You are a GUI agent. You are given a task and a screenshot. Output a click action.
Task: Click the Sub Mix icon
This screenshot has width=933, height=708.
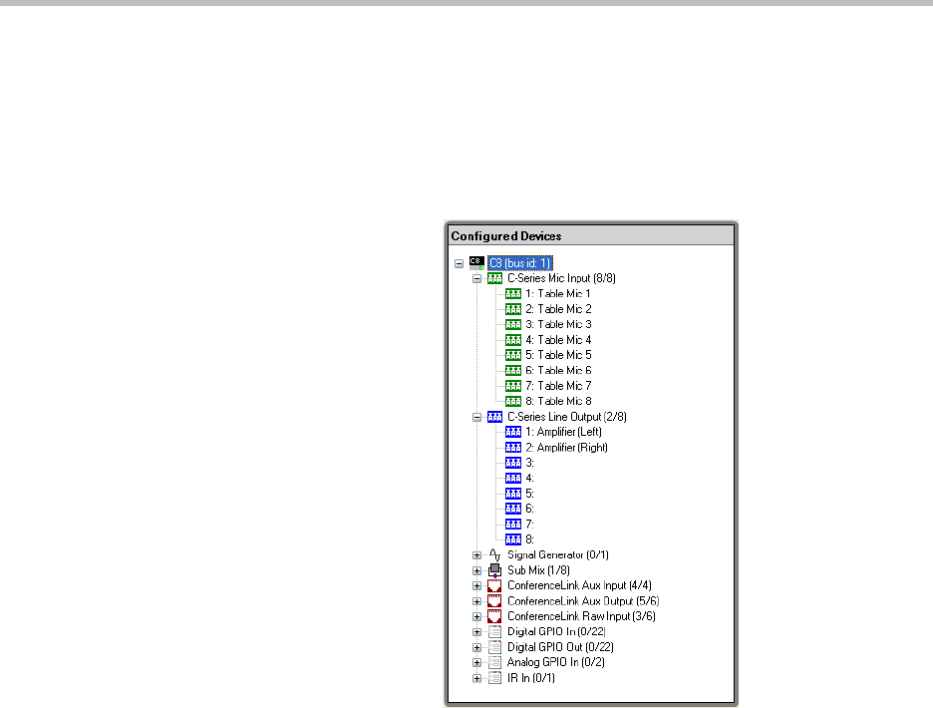click(x=494, y=570)
